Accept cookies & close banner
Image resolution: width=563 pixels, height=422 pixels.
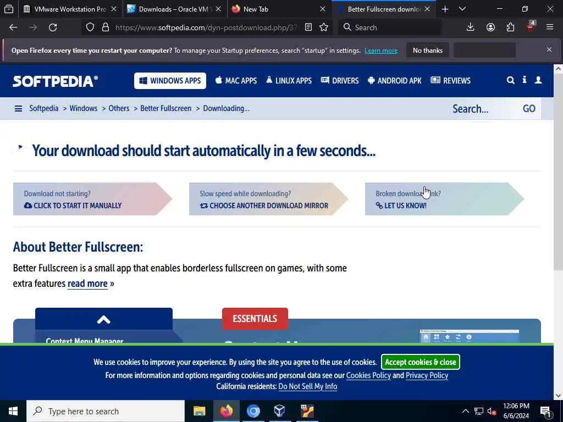point(421,362)
